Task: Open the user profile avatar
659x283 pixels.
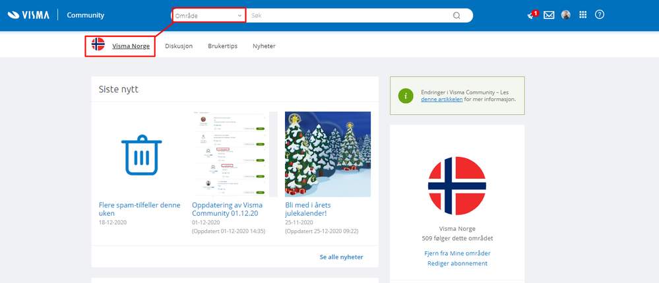Action: (x=566, y=15)
